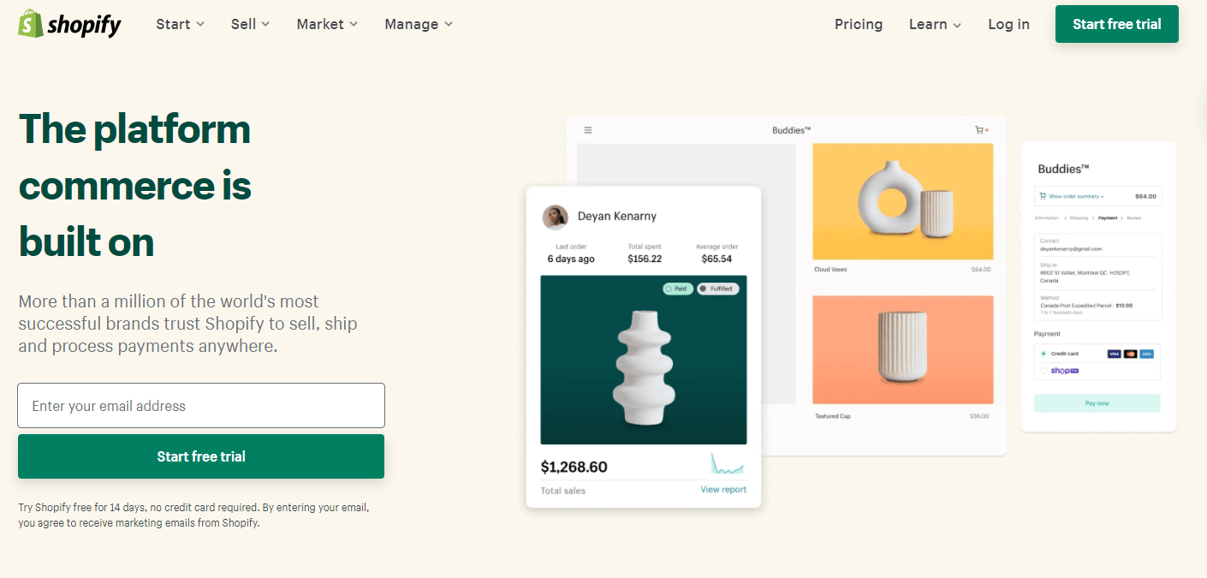1207x578 pixels.
Task: Click the Shop Pay logo in payment options
Action: [x=1065, y=371]
